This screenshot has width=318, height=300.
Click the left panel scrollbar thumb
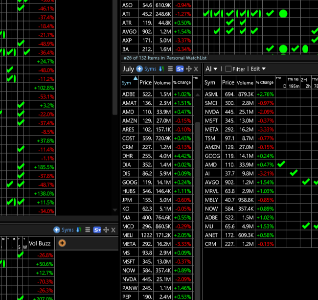[115, 57]
